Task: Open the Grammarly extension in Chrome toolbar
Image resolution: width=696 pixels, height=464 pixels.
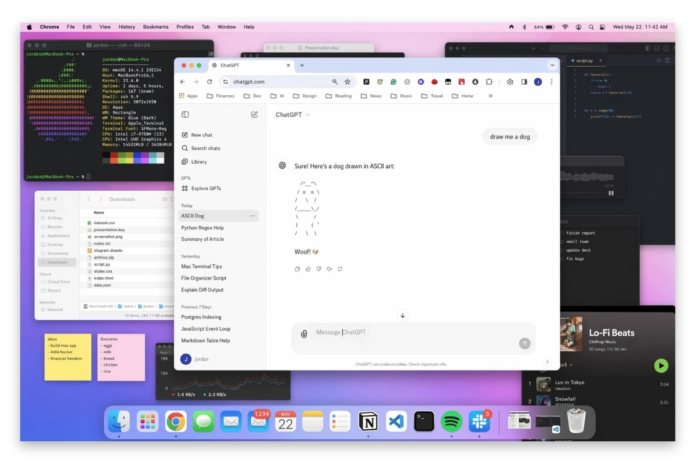Action: pos(393,82)
